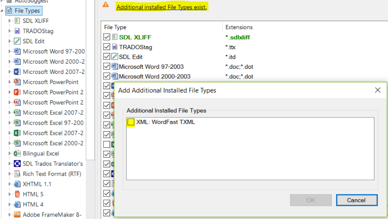The image size is (388, 219).
Task: Click the SDL Trados Translator's icon
Action: (x=17, y=164)
